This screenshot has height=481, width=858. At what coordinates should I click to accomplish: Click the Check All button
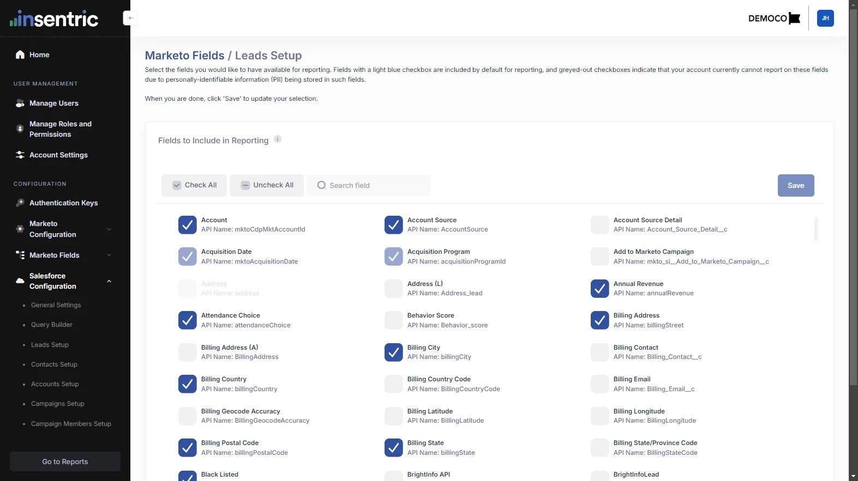click(x=194, y=185)
